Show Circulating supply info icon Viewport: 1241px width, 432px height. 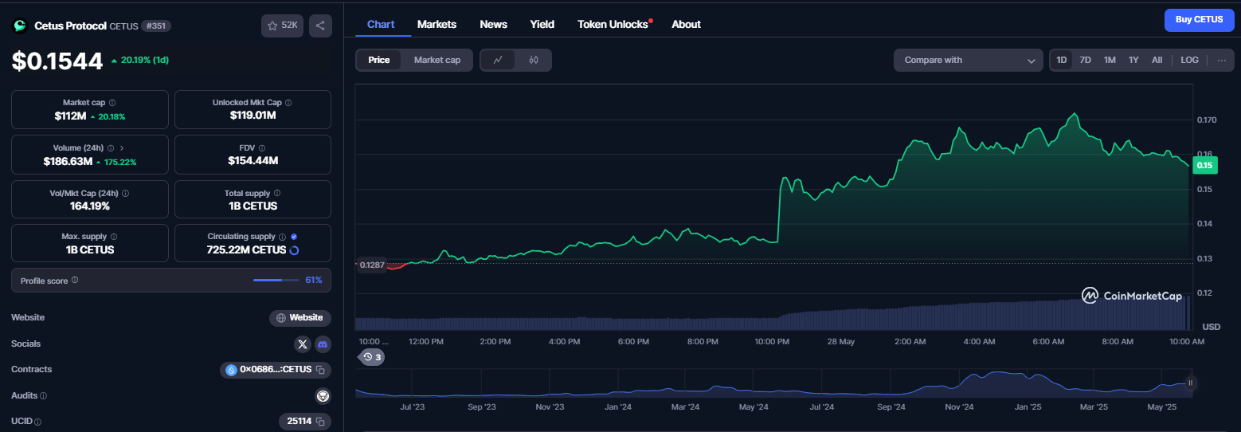click(282, 237)
